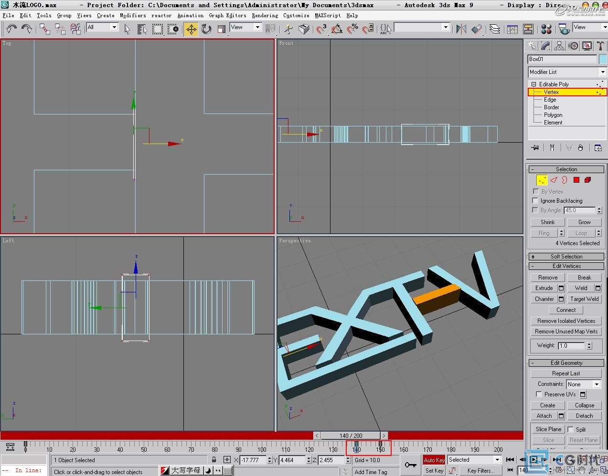Activate the Select and Scale tool

(222, 29)
